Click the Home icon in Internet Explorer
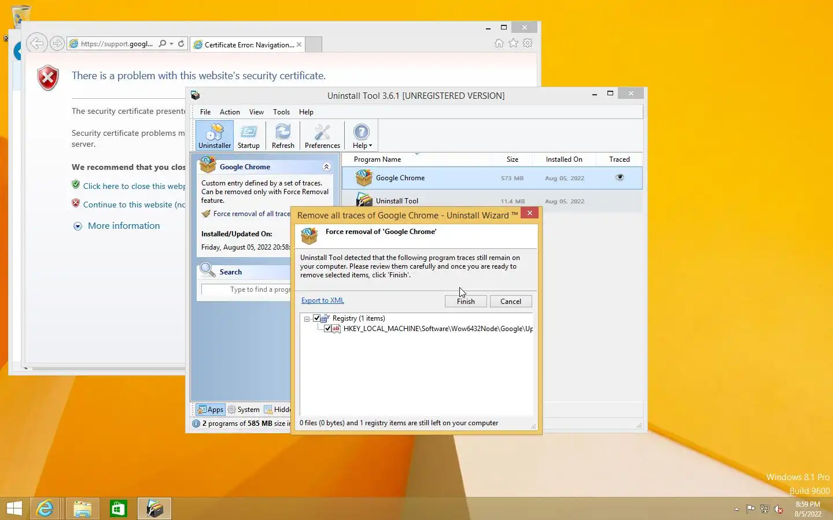This screenshot has height=520, width=833. pos(499,43)
